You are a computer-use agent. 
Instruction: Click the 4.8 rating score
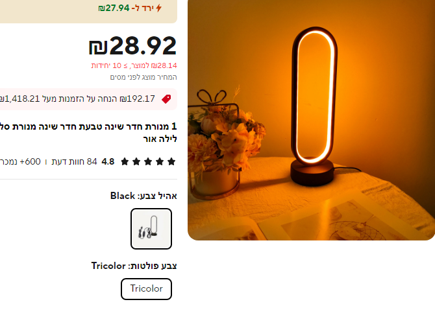[108, 161]
